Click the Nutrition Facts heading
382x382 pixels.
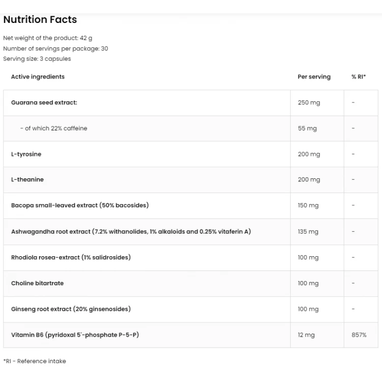(40, 19)
